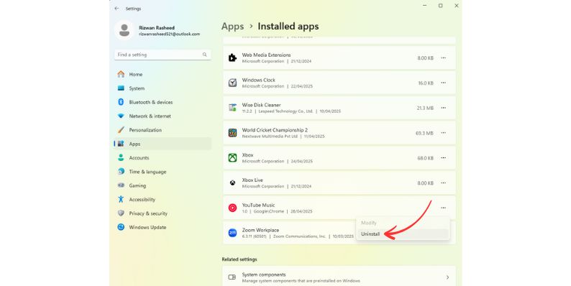
Task: Click the Time & language globe icon
Action: (x=121, y=171)
